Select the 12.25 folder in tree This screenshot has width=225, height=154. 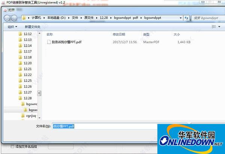click(x=27, y=81)
